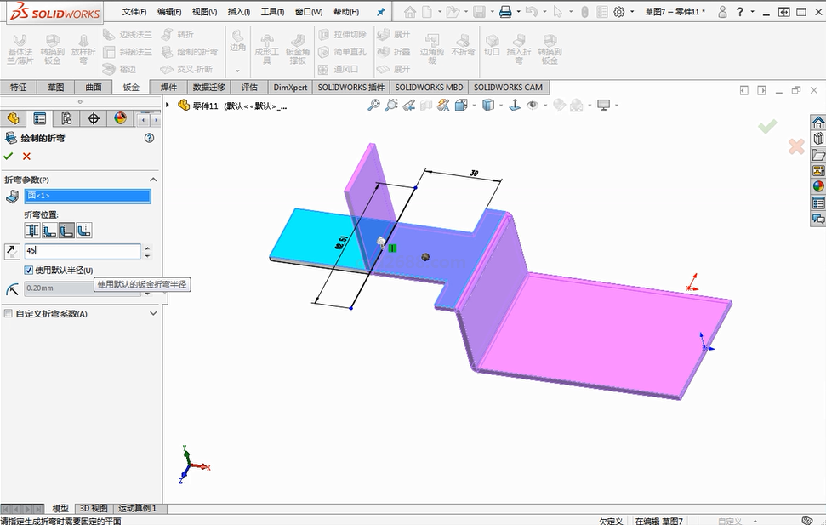Click the print icon in toolbar
826x525 pixels.
(505, 12)
